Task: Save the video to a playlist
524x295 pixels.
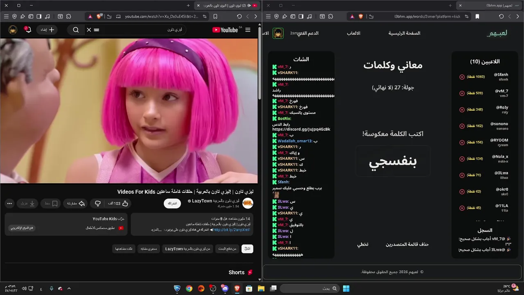Action: point(51,203)
